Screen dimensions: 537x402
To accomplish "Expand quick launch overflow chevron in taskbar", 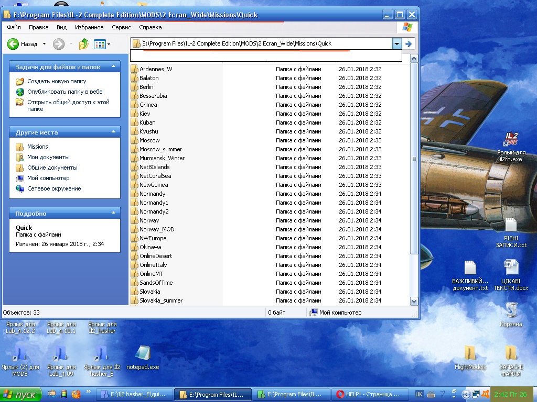I will coord(88,392).
